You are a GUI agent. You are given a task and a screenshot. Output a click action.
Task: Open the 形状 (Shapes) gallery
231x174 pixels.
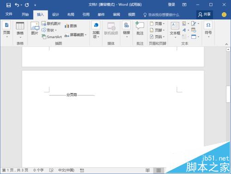49,30
